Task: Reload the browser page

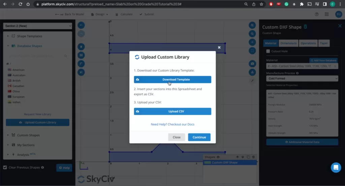Action: [20, 4]
